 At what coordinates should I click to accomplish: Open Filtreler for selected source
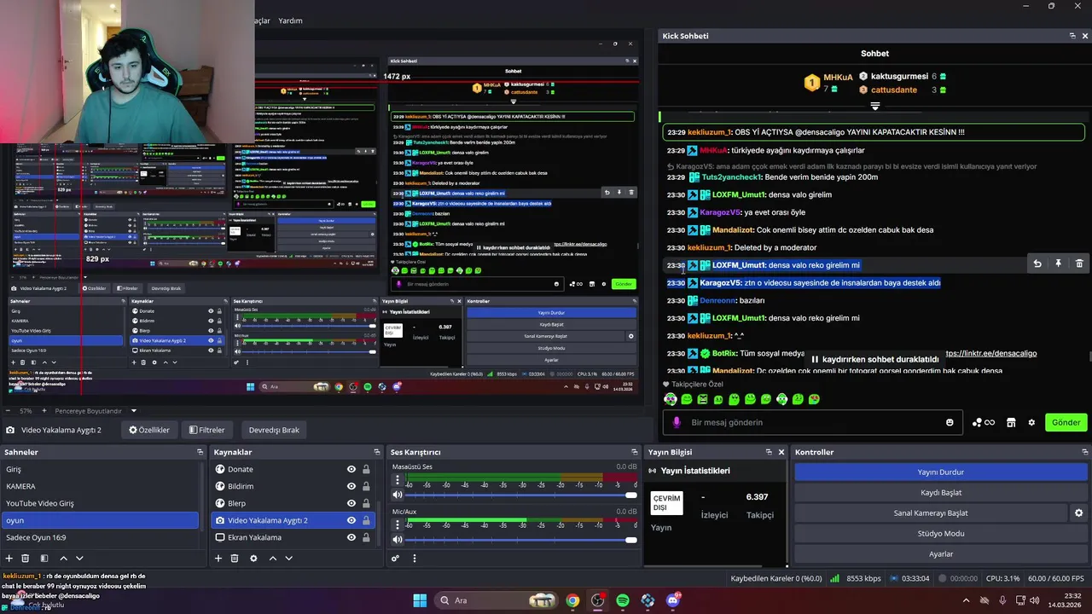pyautogui.click(x=207, y=430)
